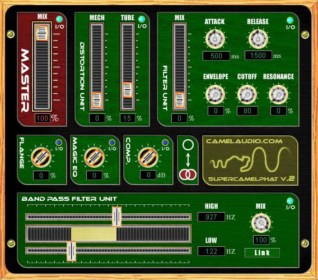Click the MAGIC EQ knob
Viewport: 318px width, 280px height.
tap(94, 158)
